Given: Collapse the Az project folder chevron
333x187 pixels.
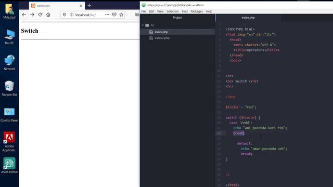Looking at the screenshot, I should [143, 25].
